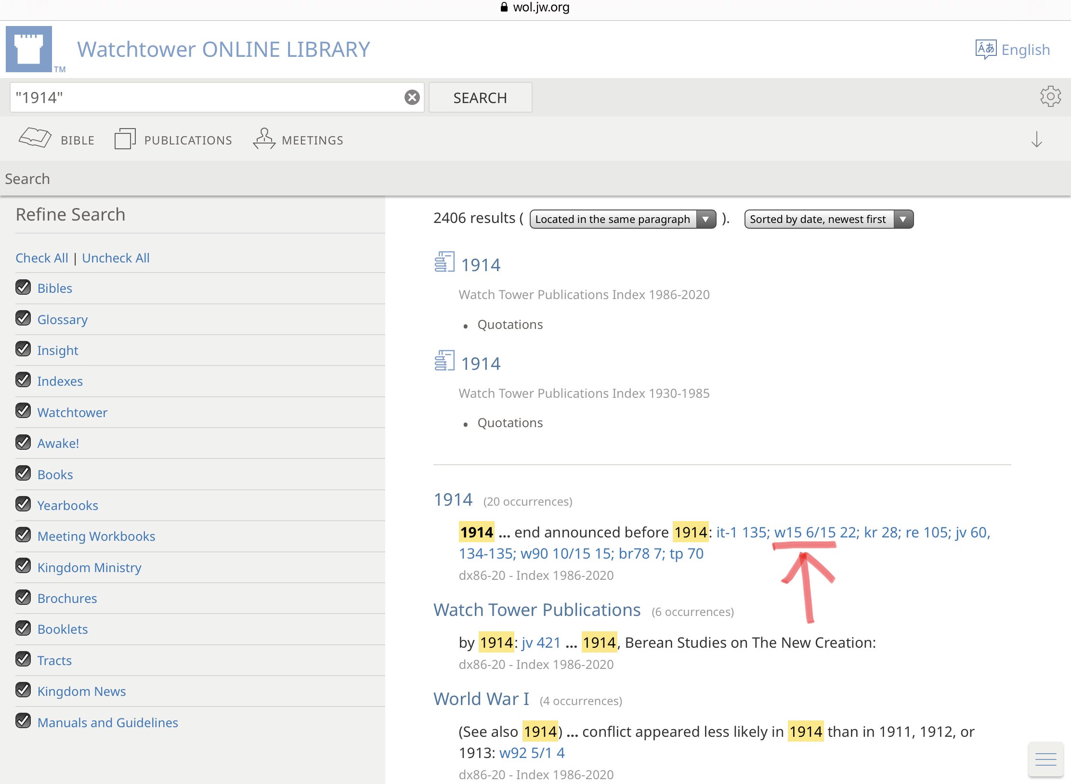
Task: Open the floating hamburger menu button
Action: coord(1045,759)
